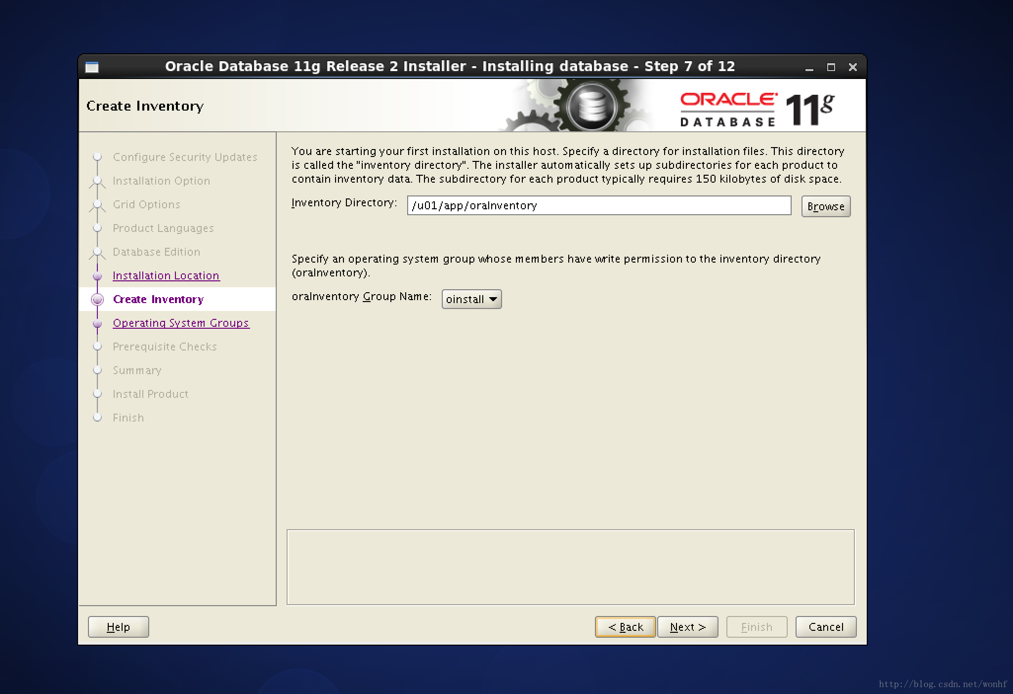Click the Installation Option step
Image resolution: width=1013 pixels, height=694 pixels.
click(161, 181)
